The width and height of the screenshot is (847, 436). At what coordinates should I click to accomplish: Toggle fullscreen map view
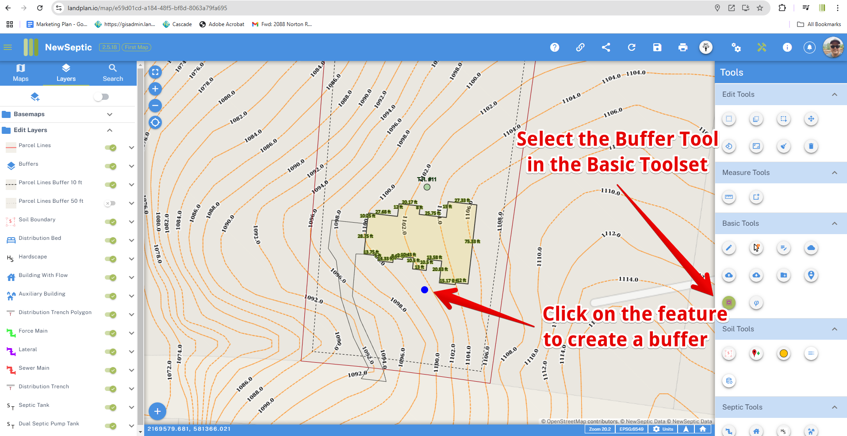tap(155, 72)
